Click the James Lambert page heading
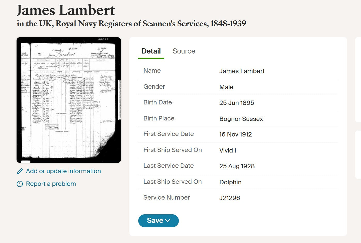361x243 pixels. coord(66,10)
